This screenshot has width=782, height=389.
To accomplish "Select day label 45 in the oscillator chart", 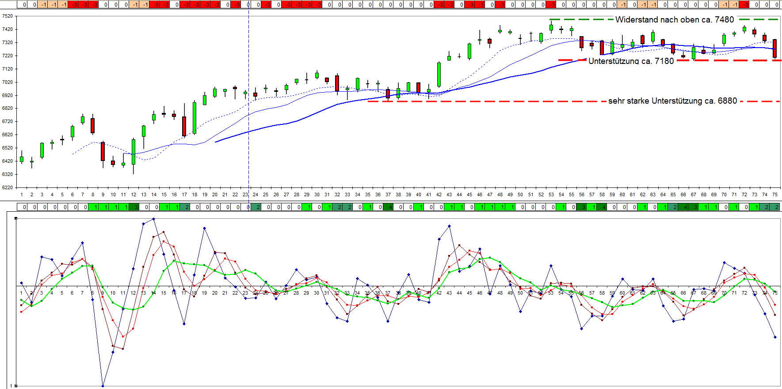I will click(x=469, y=293).
